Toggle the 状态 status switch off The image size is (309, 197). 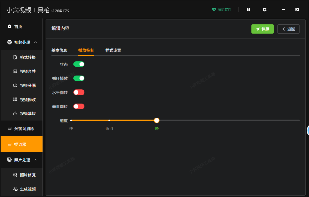pos(79,64)
